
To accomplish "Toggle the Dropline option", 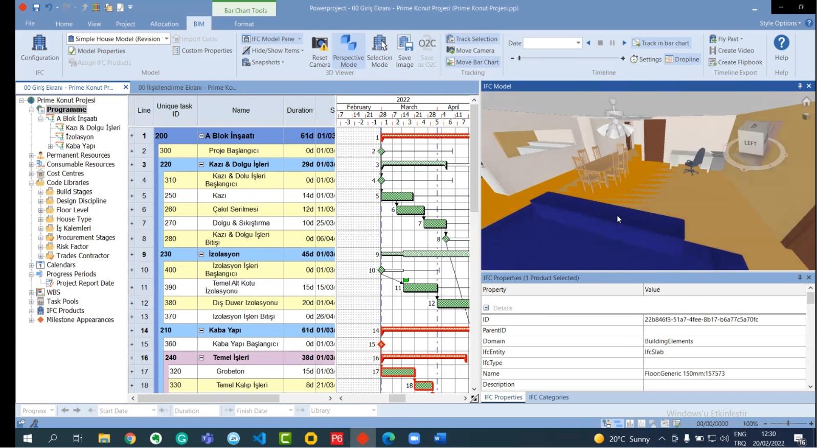I will pyautogui.click(x=682, y=59).
